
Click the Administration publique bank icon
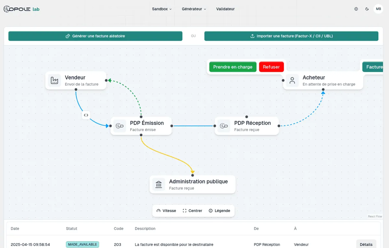(x=159, y=184)
